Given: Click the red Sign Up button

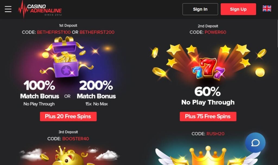Looking at the screenshot, I should pos(238,9).
